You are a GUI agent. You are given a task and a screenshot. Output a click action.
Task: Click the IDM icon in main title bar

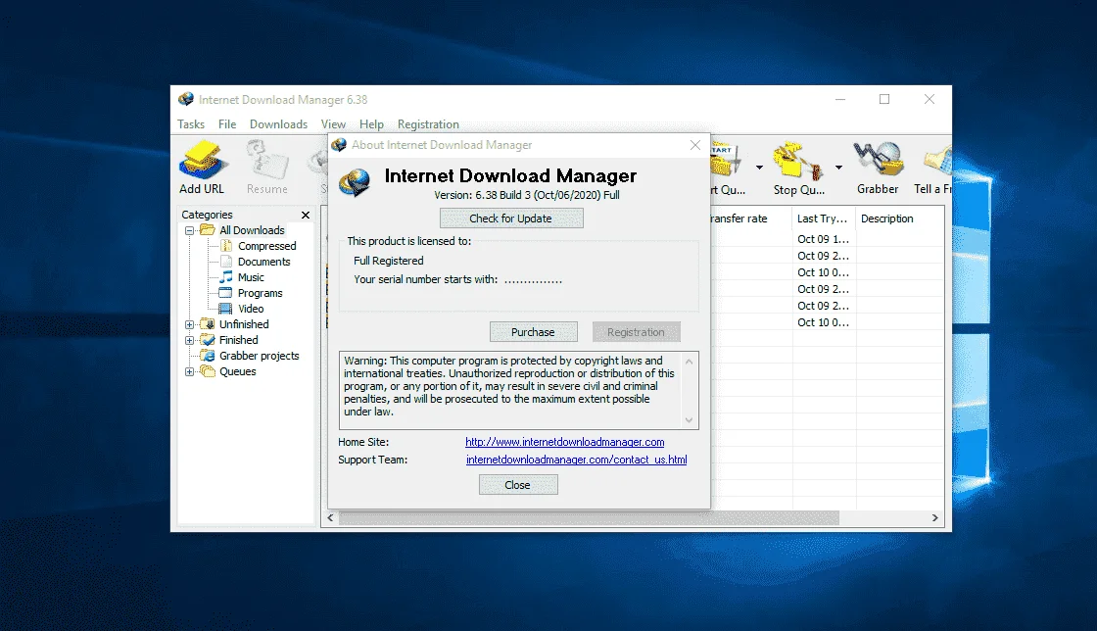pos(186,99)
